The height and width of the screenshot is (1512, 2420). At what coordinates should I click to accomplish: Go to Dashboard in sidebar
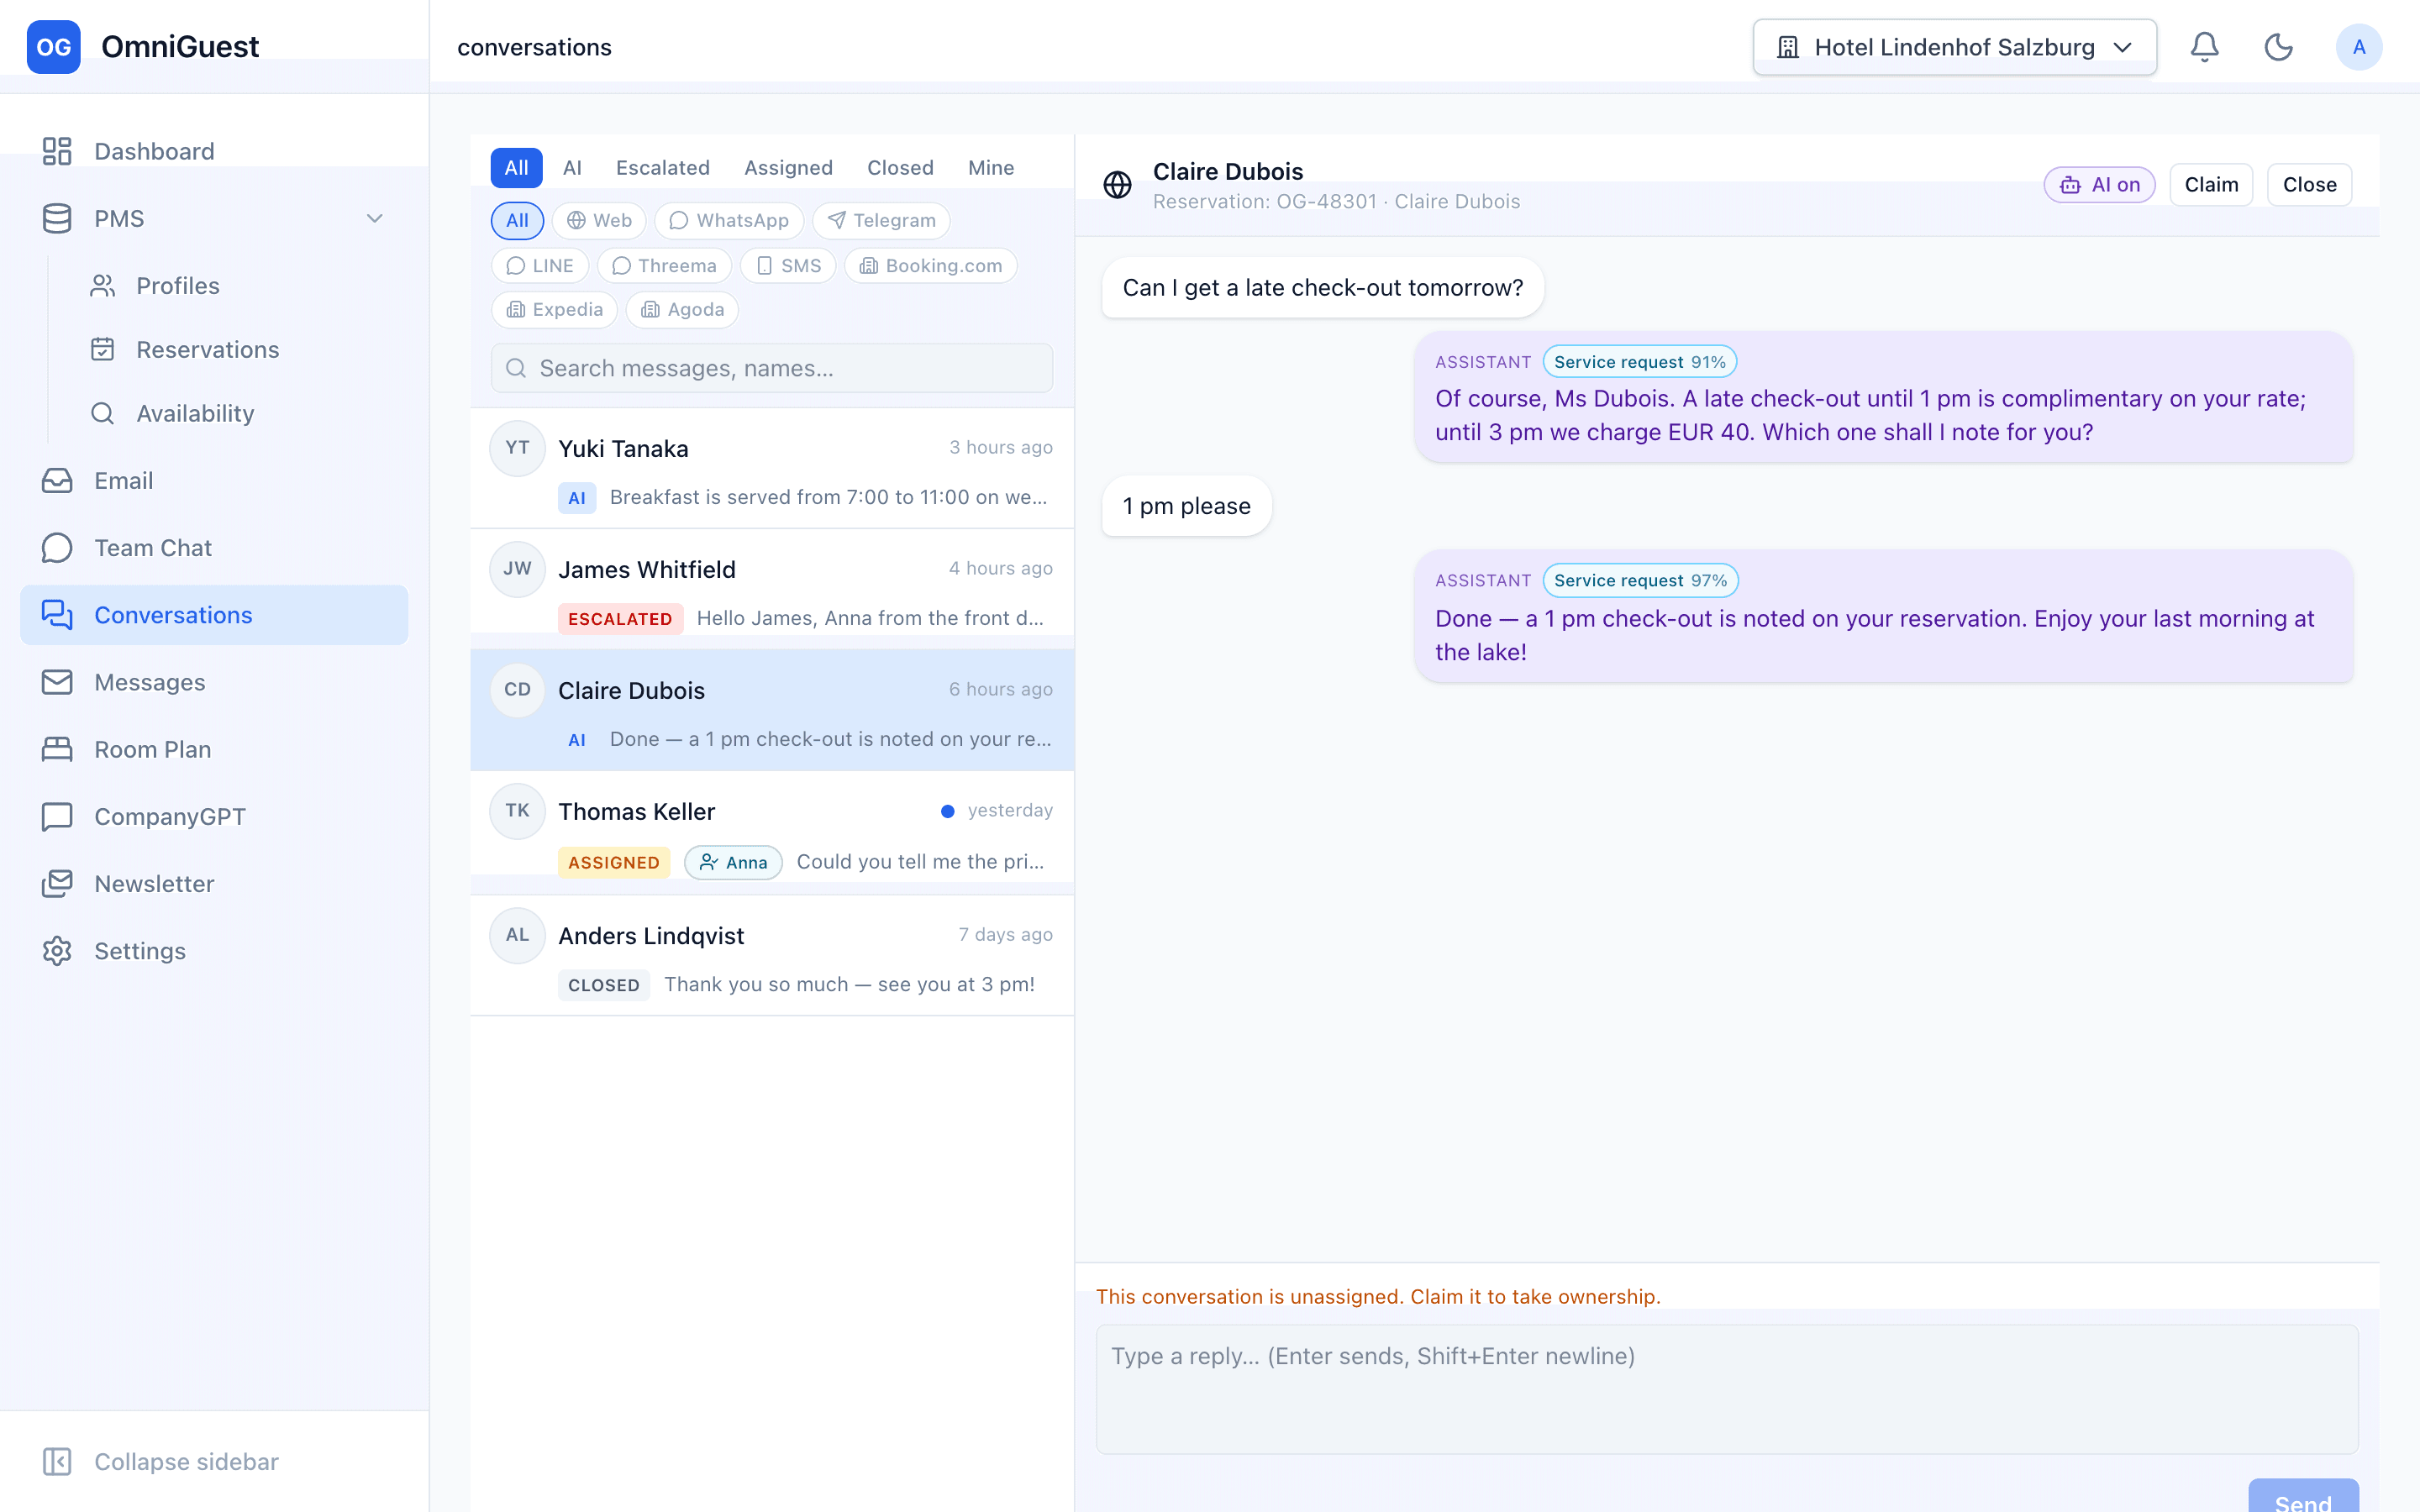[x=214, y=151]
